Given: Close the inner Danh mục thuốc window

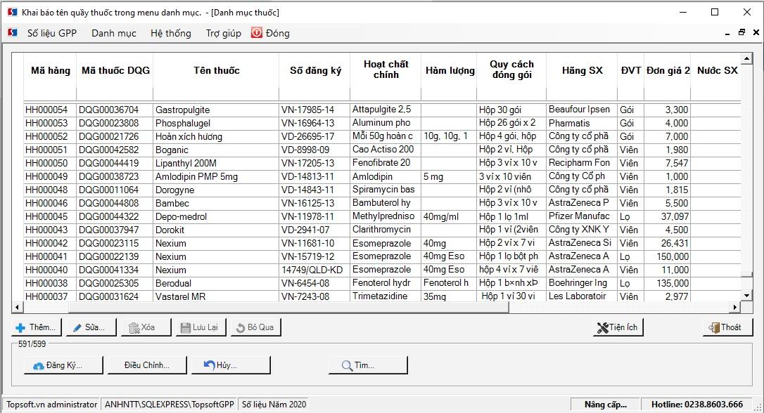Looking at the screenshot, I should pyautogui.click(x=756, y=32).
